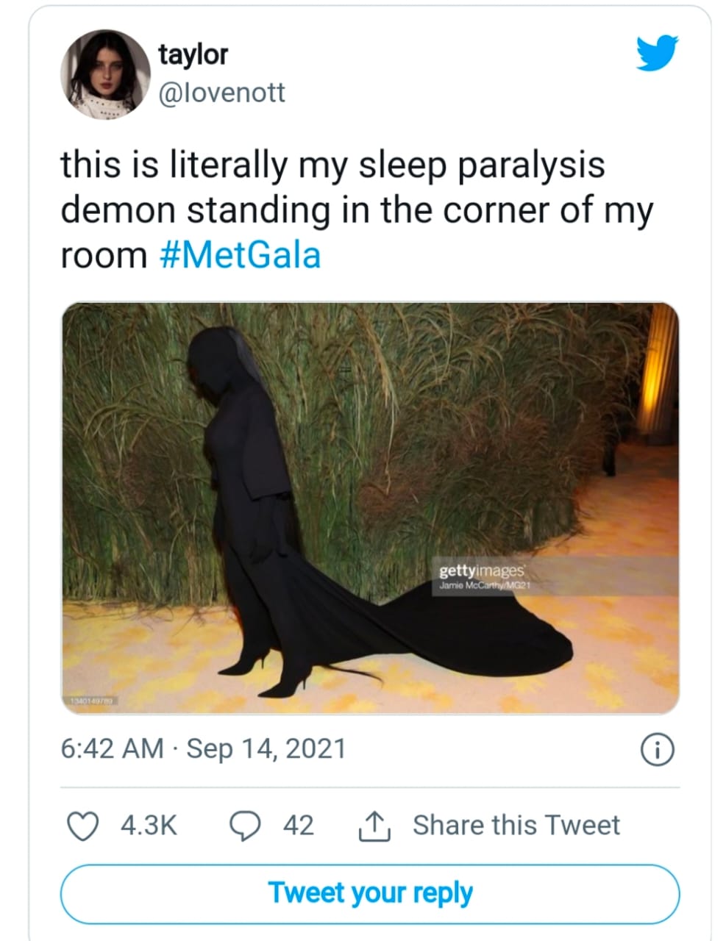Follow the #MetGala hashtag link
Image resolution: width=726 pixels, height=941 pixels.
click(x=240, y=256)
